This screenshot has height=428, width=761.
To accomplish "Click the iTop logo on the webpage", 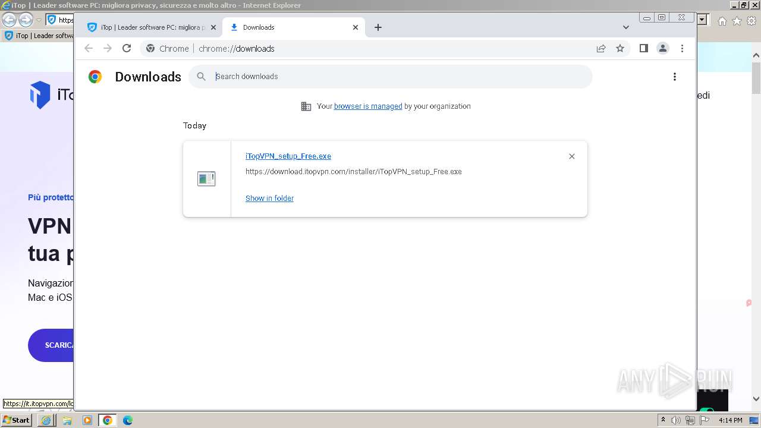I will [52, 95].
